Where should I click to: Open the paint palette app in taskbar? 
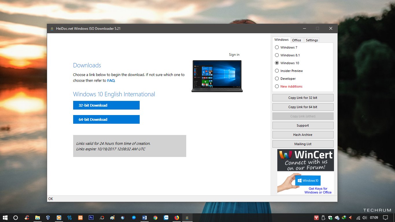click(x=112, y=218)
